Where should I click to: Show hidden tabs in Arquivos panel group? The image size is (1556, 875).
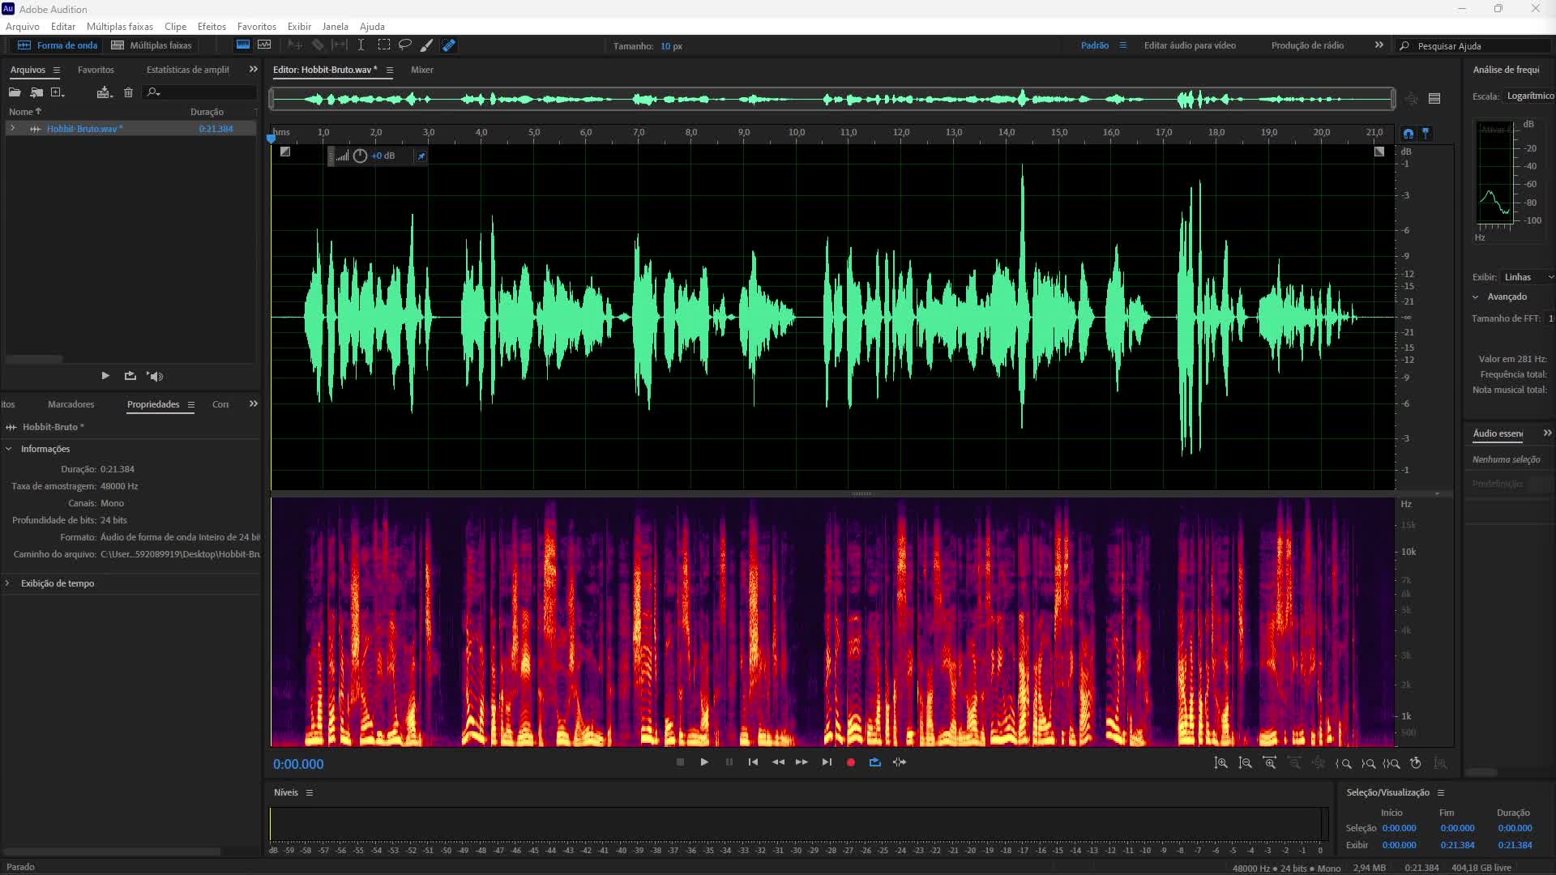click(253, 70)
